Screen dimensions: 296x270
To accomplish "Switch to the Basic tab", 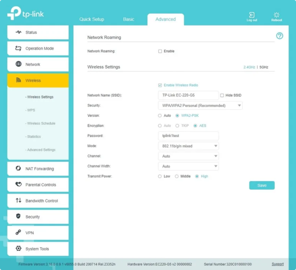I will [x=129, y=19].
